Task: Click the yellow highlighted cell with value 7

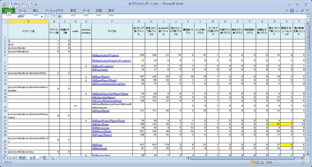Action: coord(287,124)
